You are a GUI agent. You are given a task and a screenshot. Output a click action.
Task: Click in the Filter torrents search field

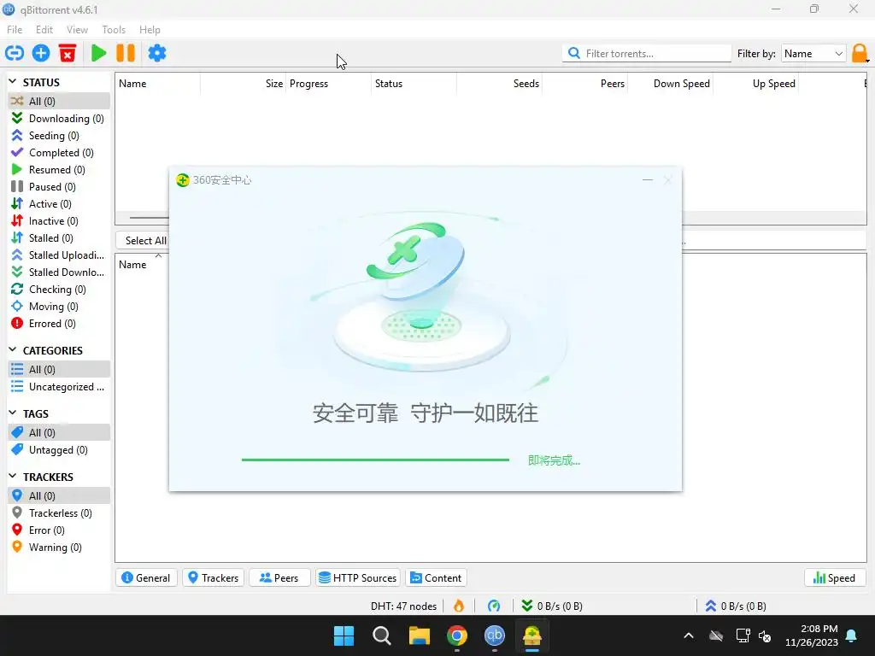click(x=646, y=54)
